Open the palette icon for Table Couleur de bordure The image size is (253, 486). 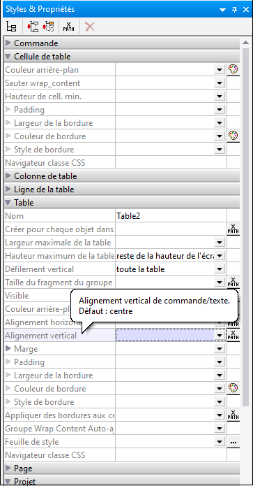233,388
